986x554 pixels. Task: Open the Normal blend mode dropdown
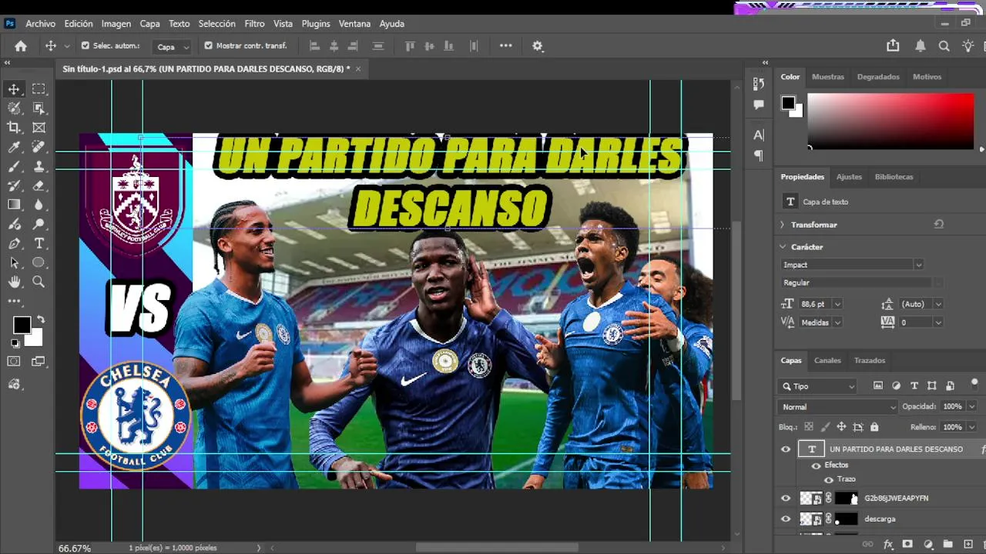[x=838, y=407]
